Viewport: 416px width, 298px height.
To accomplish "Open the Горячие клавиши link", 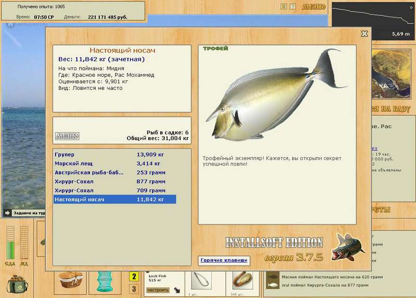I will point(224,260).
